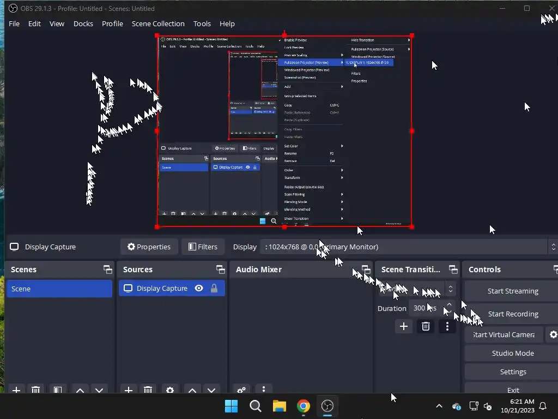The height and width of the screenshot is (419, 558).
Task: Open the Help menu
Action: [227, 23]
